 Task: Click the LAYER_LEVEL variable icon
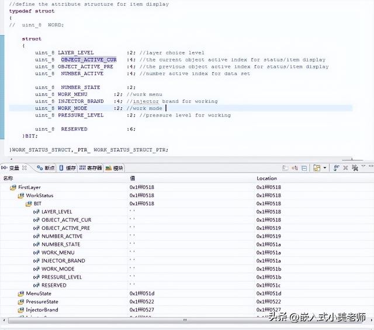(x=36, y=212)
